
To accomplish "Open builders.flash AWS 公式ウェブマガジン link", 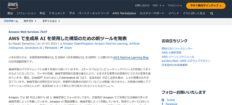I will click(186, 61).
